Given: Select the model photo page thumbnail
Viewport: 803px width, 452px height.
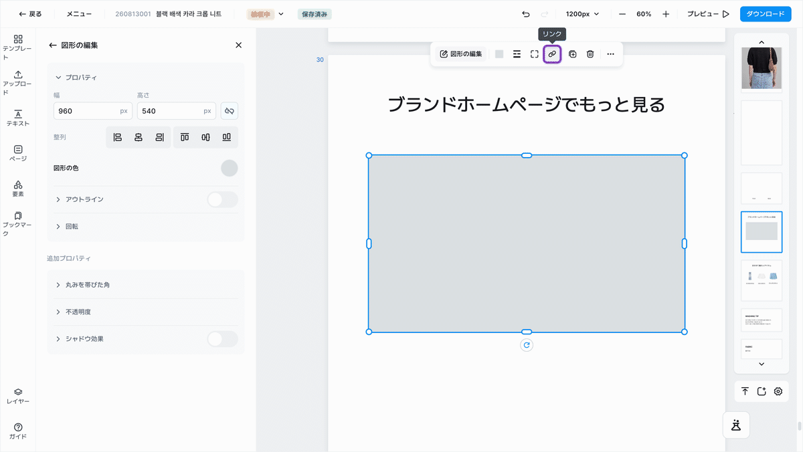Looking at the screenshot, I should point(762,69).
